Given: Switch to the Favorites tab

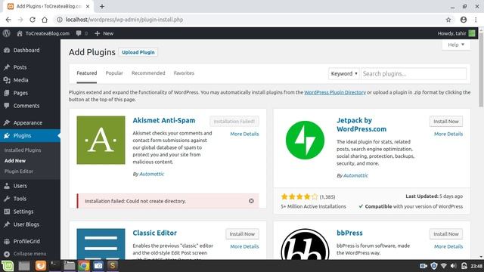Looking at the screenshot, I should [x=184, y=73].
